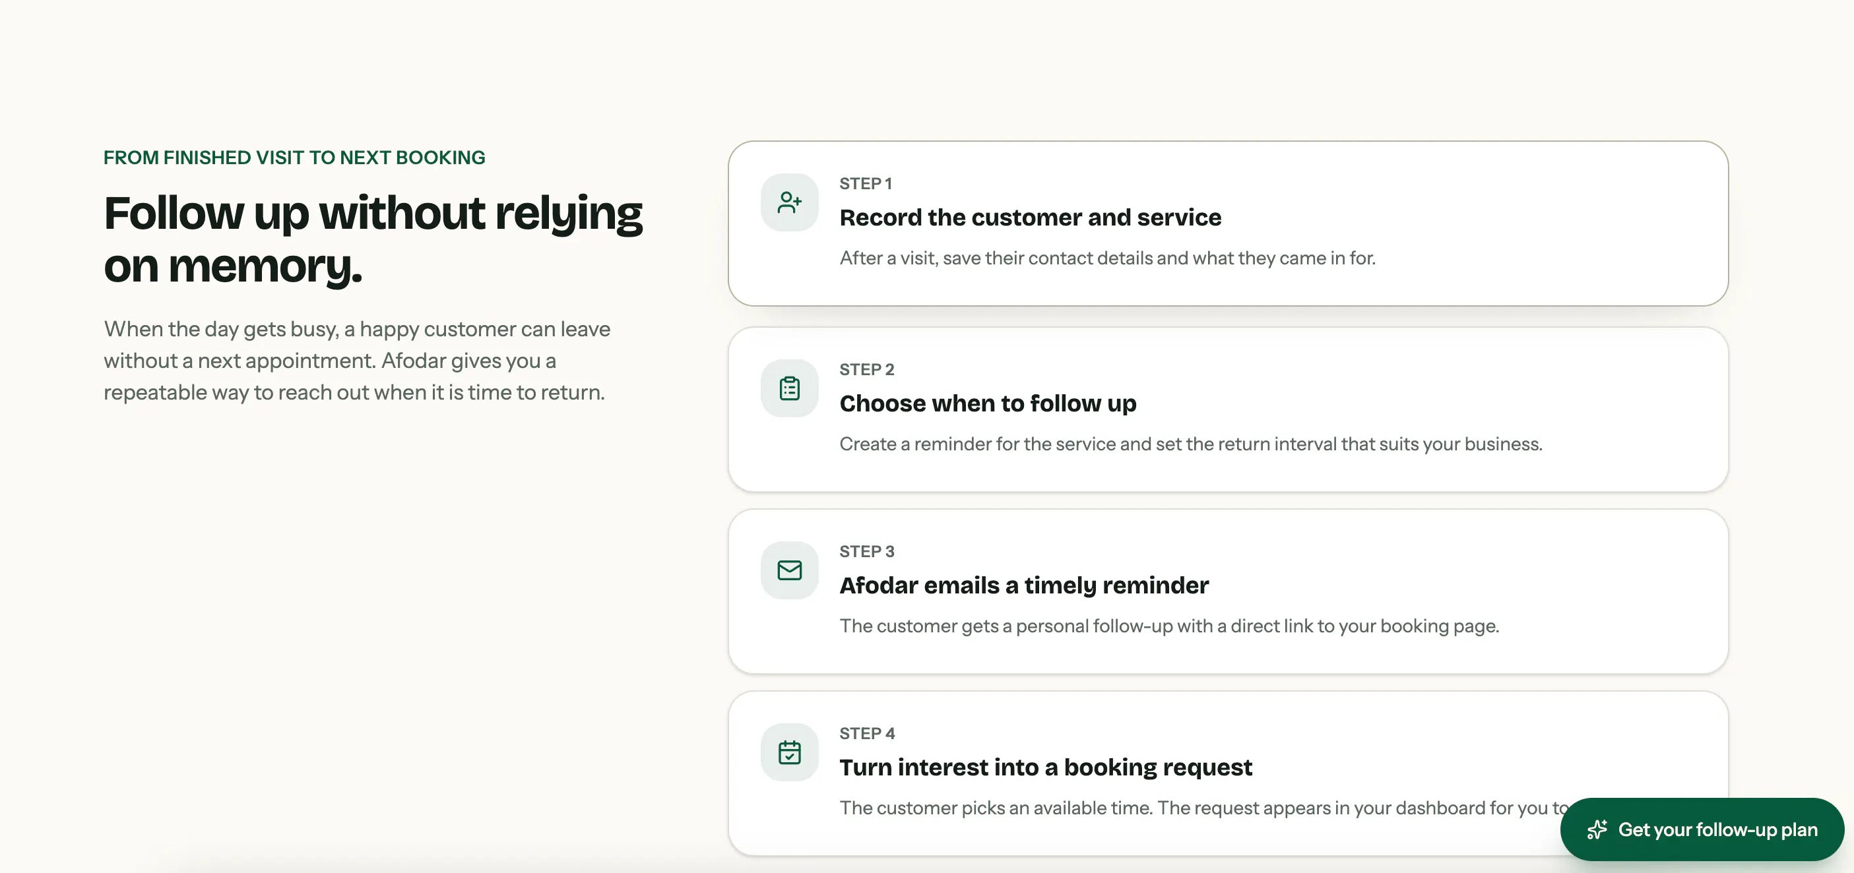Click Step 1 description about saving contact details
1854x873 pixels.
1107,258
